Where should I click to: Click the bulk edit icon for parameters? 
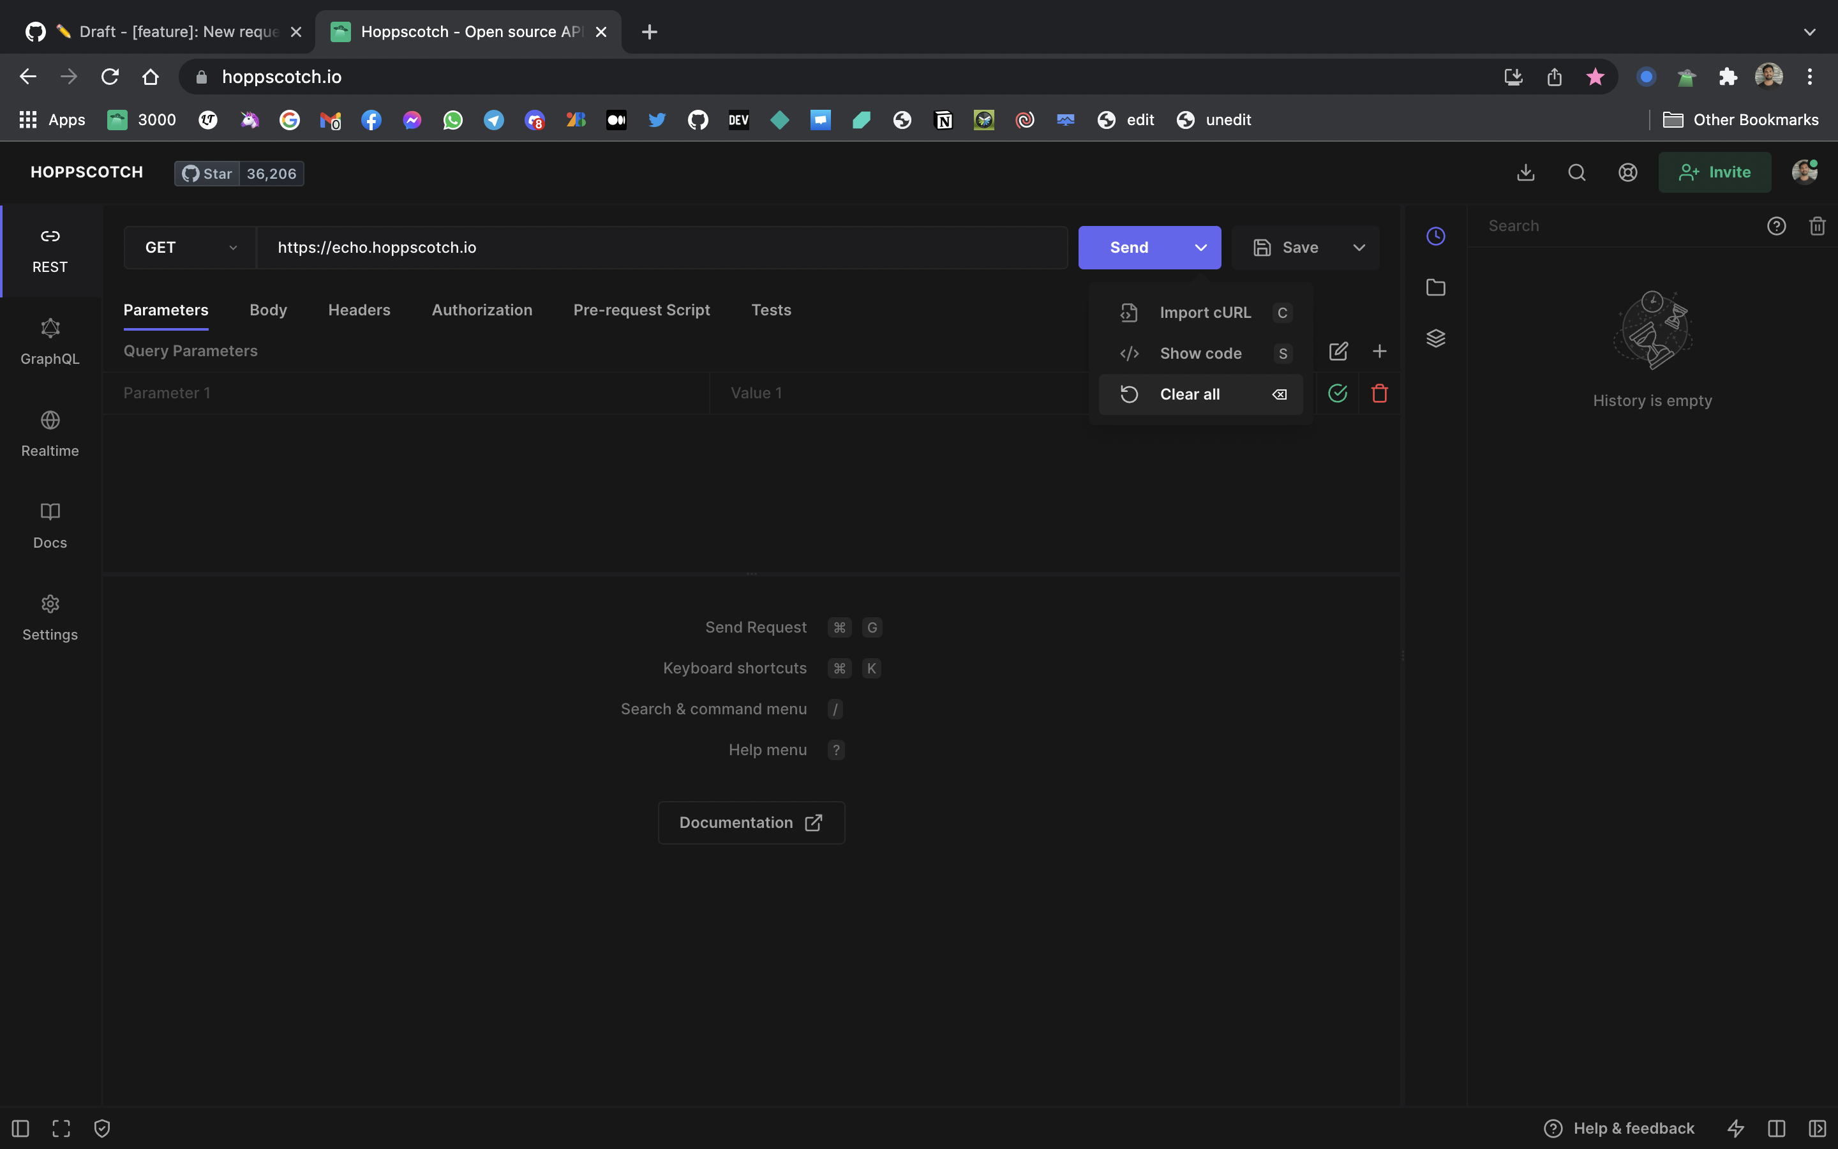click(x=1338, y=351)
